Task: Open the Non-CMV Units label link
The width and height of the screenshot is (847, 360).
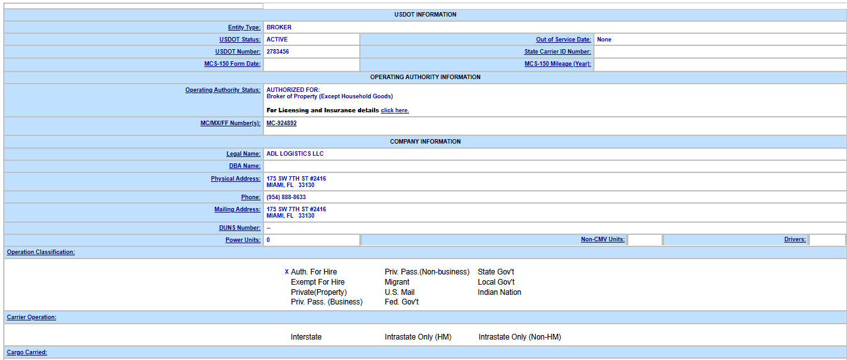Action: [x=603, y=239]
